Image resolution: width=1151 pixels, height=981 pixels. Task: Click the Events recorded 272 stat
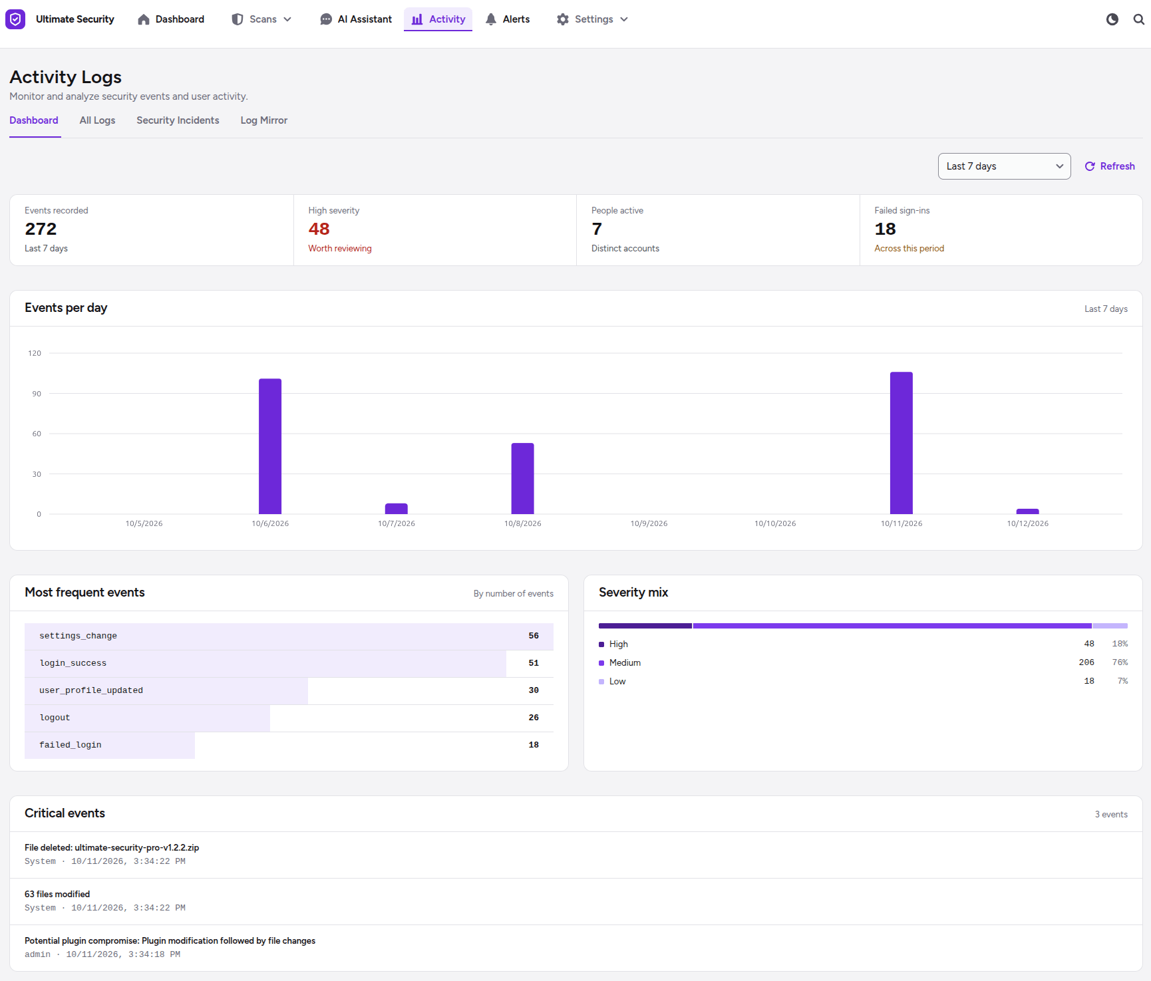pyautogui.click(x=152, y=230)
